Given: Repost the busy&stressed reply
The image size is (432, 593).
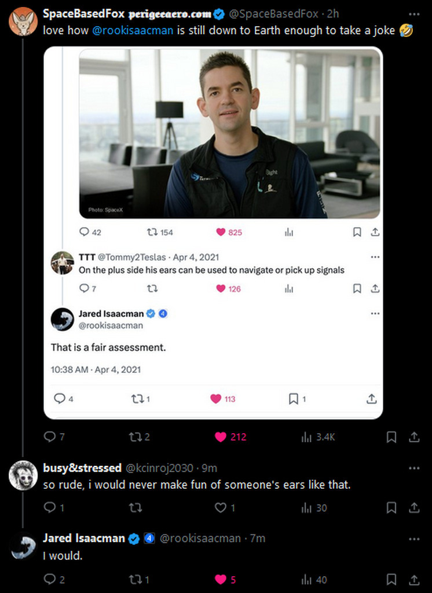Looking at the screenshot, I should coord(134,508).
